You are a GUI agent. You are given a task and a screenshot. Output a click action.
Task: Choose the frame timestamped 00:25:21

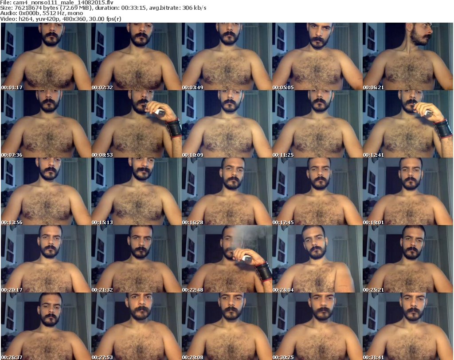[408, 259]
